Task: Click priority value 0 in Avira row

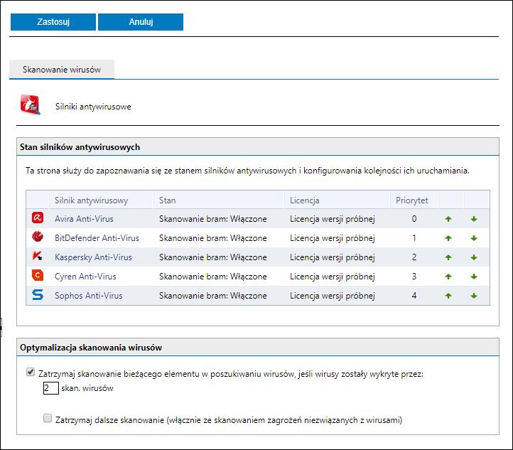Action: 414,219
